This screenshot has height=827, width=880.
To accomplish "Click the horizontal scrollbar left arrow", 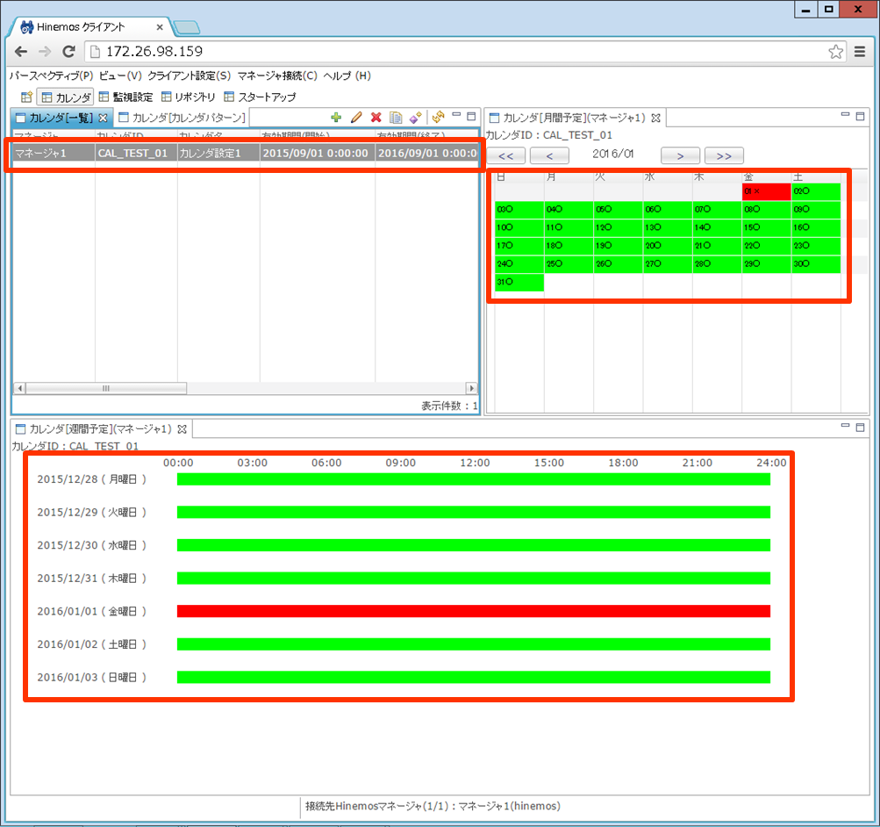I will click(19, 389).
